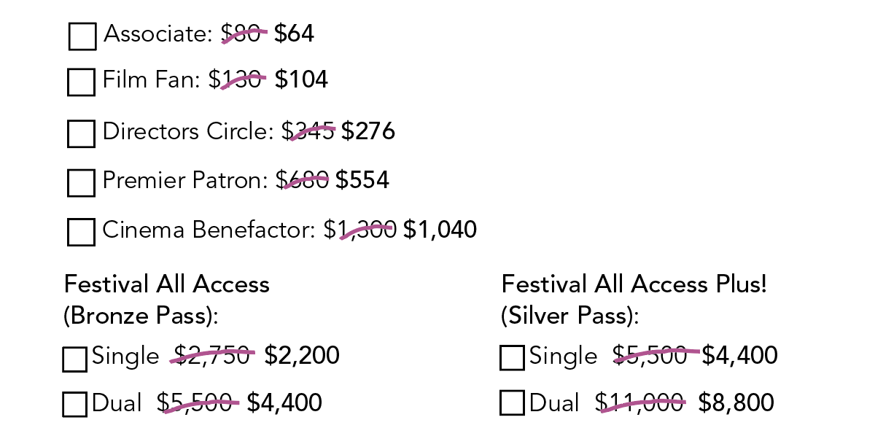Select the $276 Directors Circle price
The width and height of the screenshot is (875, 436).
click(368, 131)
